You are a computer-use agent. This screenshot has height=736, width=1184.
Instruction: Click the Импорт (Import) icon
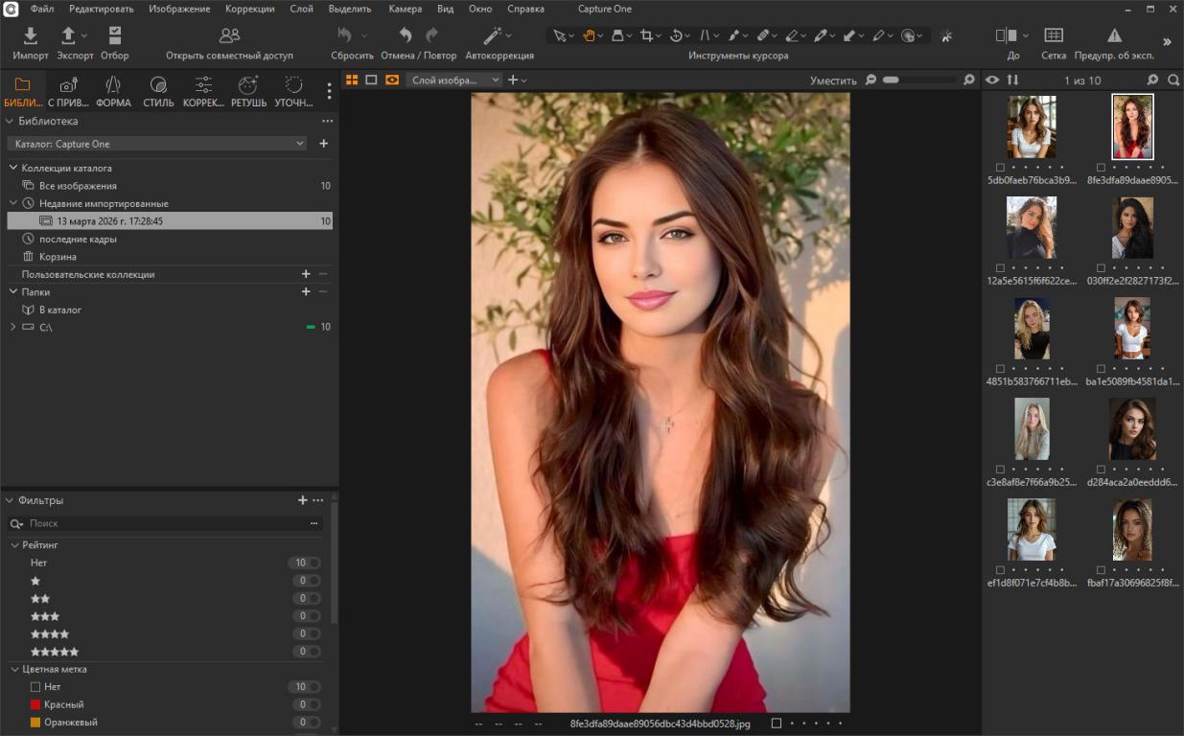click(x=30, y=36)
